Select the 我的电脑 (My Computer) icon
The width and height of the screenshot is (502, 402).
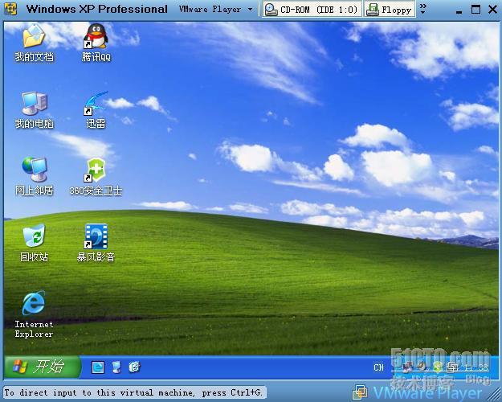pos(34,109)
